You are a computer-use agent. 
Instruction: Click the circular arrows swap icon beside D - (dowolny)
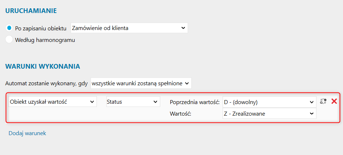click(x=323, y=101)
